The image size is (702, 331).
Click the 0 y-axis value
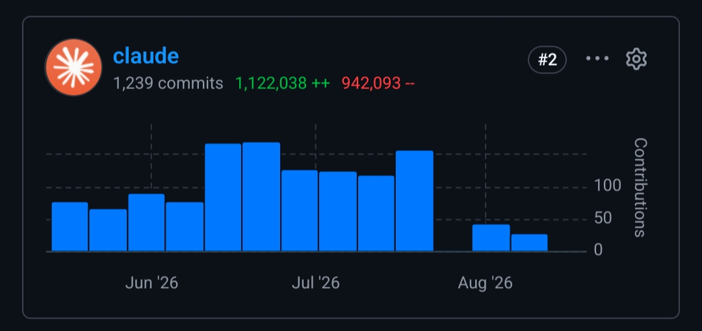[x=598, y=250]
